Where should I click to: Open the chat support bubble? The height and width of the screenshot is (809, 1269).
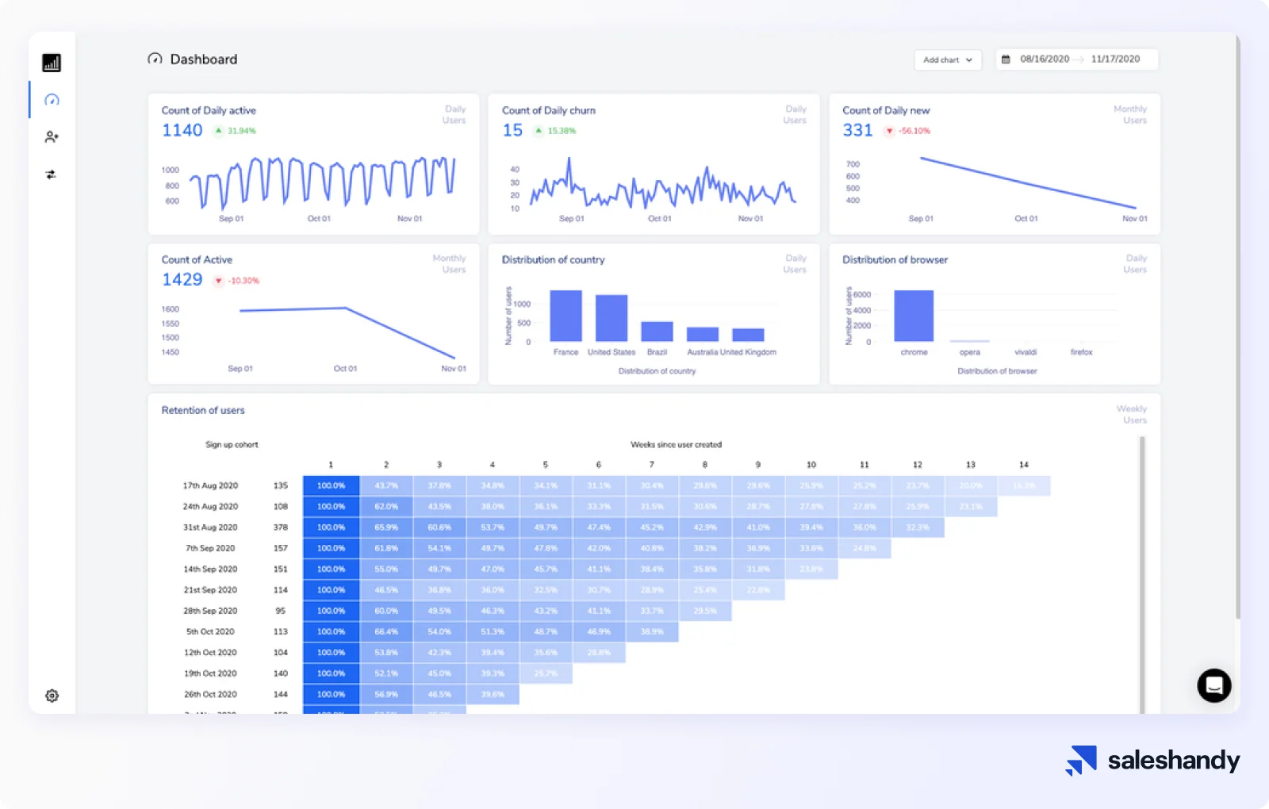pos(1213,685)
